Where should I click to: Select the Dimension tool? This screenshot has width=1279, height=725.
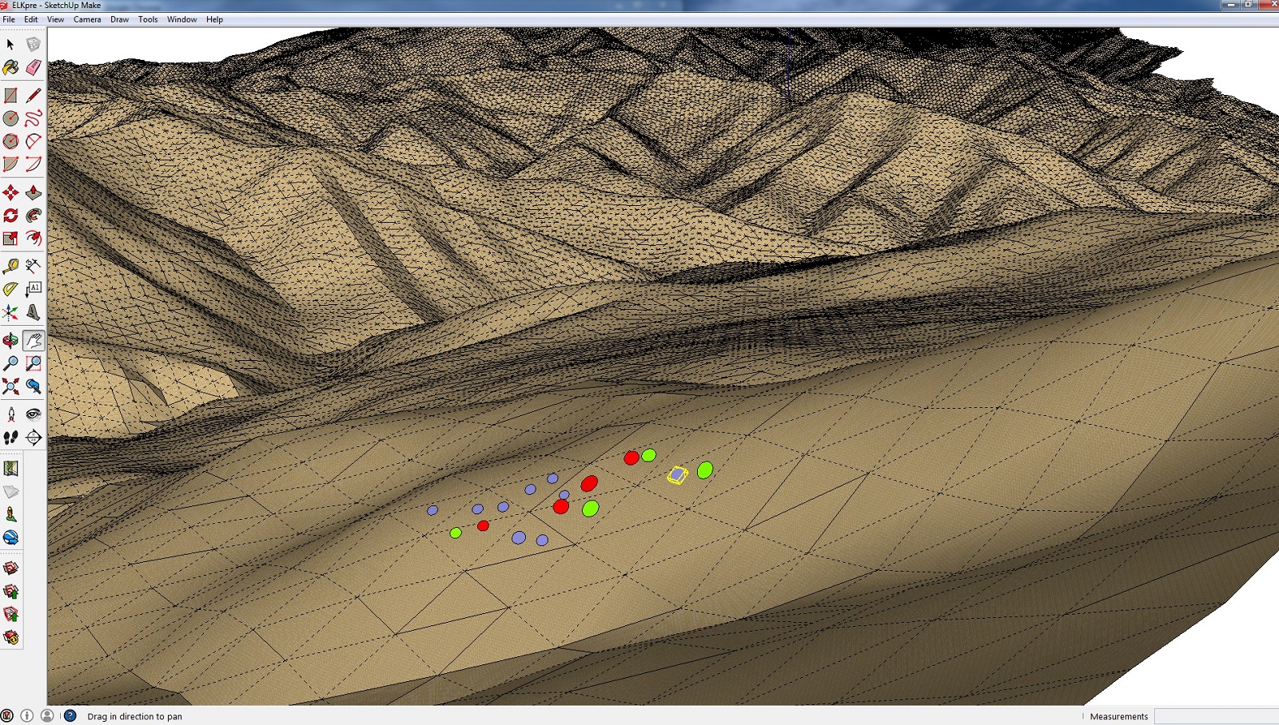point(34,266)
